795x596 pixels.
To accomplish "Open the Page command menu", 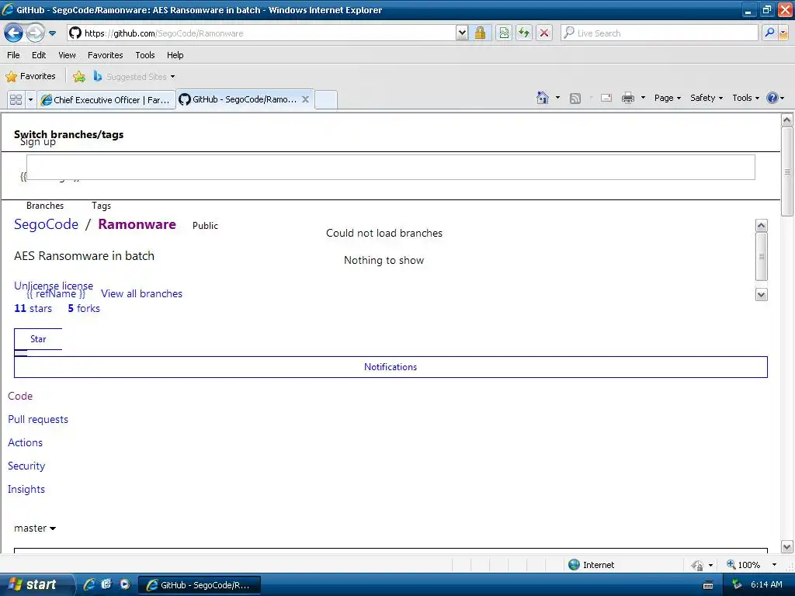I will coord(667,98).
